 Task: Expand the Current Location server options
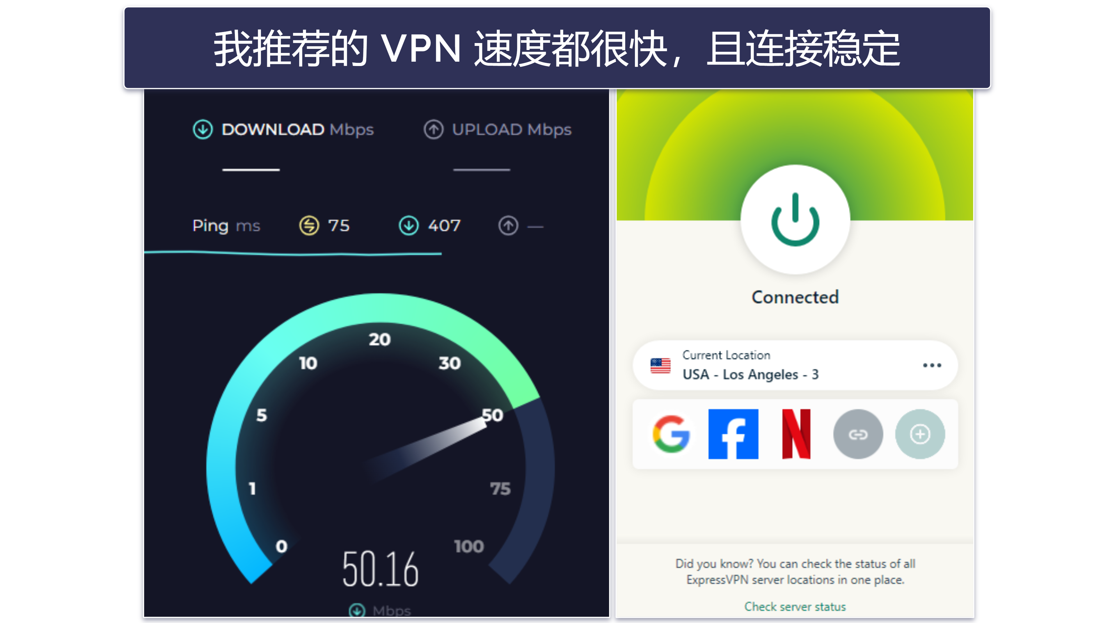934,364
